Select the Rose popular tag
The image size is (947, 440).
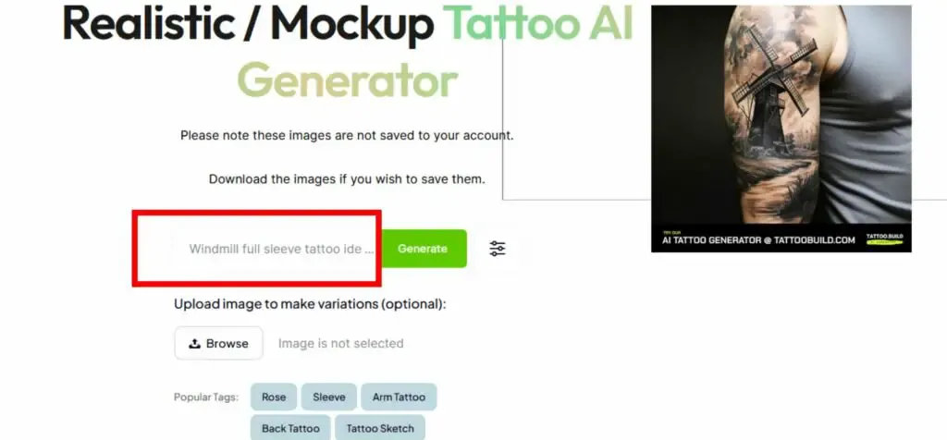click(274, 397)
